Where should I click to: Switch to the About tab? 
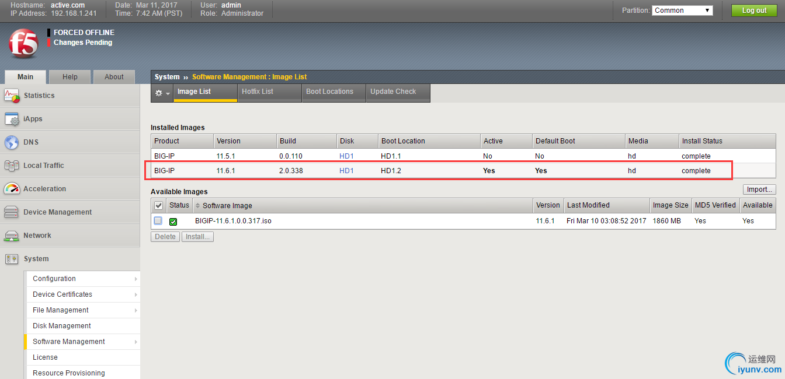[114, 77]
